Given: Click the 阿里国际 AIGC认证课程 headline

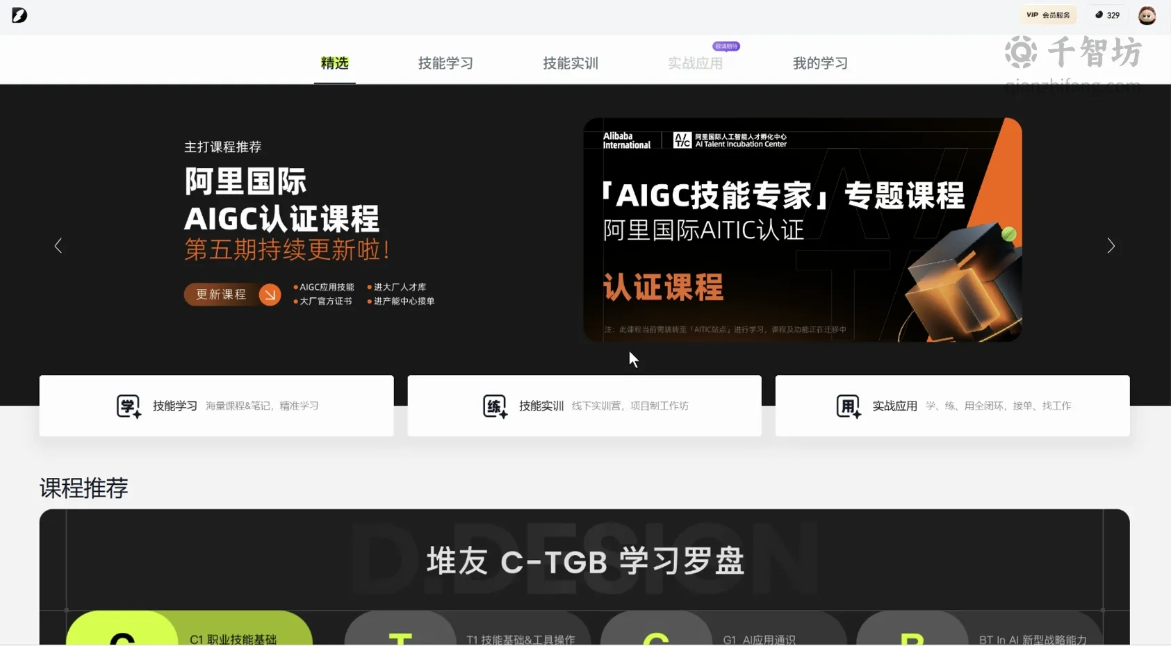Looking at the screenshot, I should tap(281, 200).
